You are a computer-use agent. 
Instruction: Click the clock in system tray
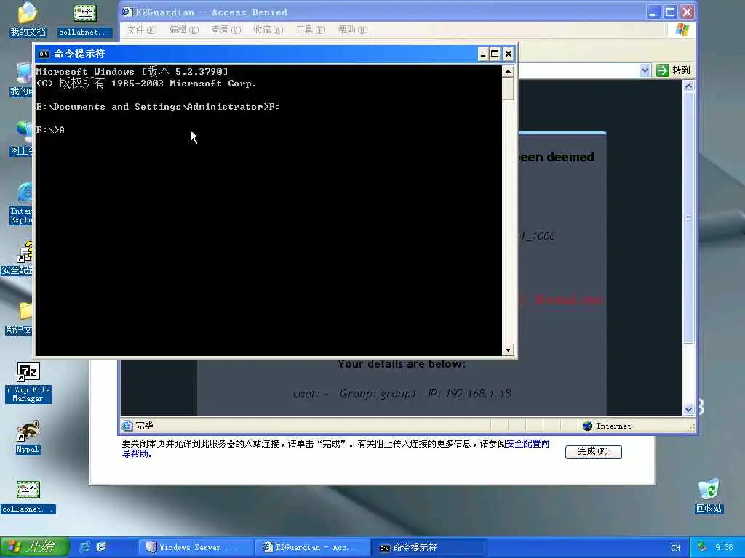click(724, 547)
